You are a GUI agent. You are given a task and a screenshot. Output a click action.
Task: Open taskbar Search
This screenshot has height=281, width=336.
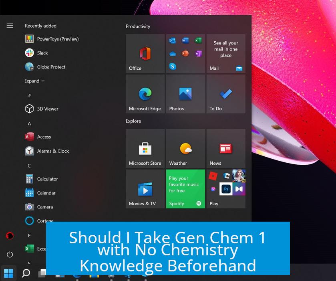26,273
